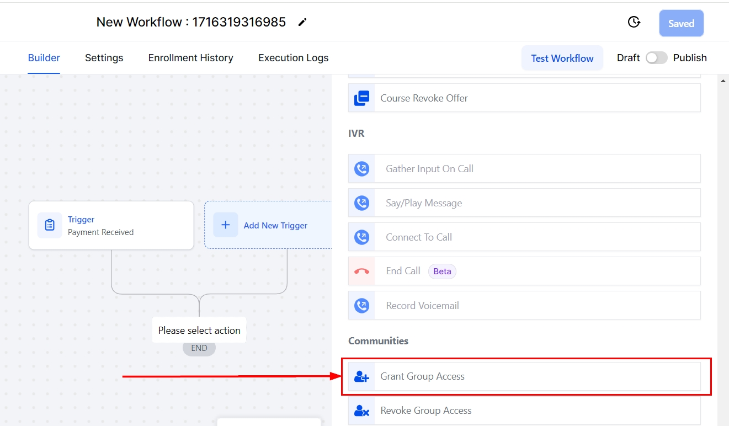Click the scrollbar up arrow in actions panel
Screen dimensions: 729x426
(723, 81)
